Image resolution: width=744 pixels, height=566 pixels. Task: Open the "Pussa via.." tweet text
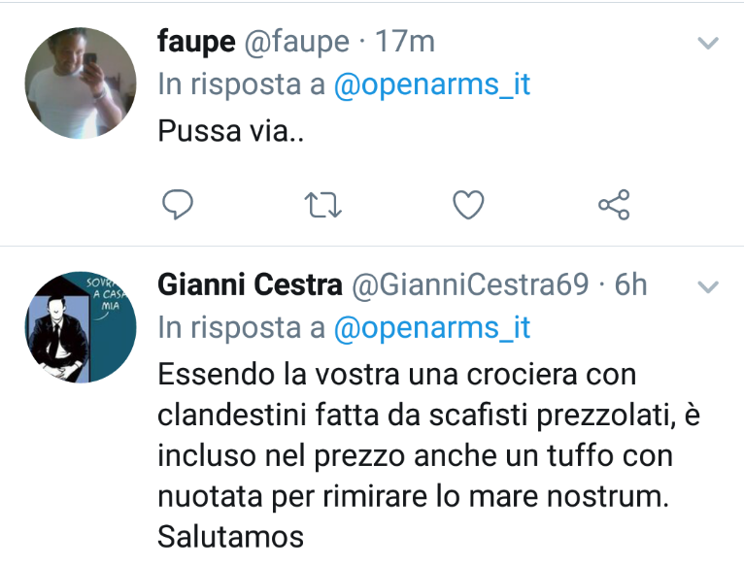pos(230,131)
